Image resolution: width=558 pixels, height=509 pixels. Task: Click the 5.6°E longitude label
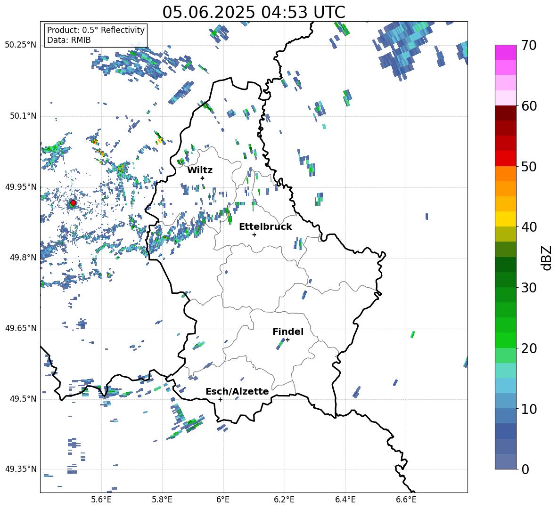tap(101, 500)
